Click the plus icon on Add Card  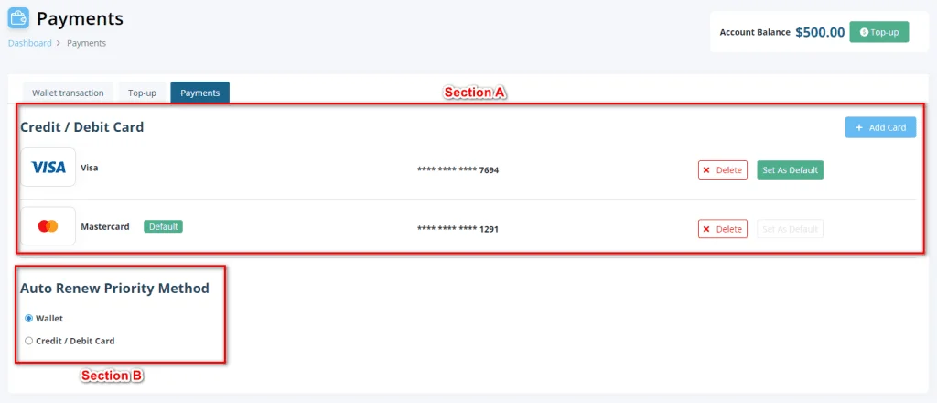[x=858, y=127]
